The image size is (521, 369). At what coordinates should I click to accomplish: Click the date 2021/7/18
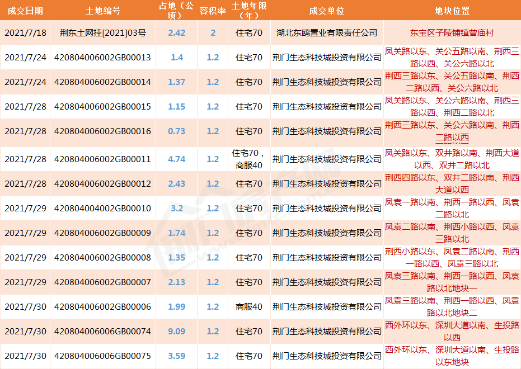pyautogui.click(x=25, y=33)
